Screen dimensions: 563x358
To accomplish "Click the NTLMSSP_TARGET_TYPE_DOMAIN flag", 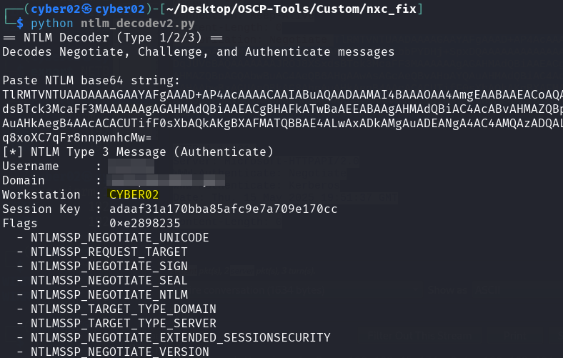I will click(123, 309).
